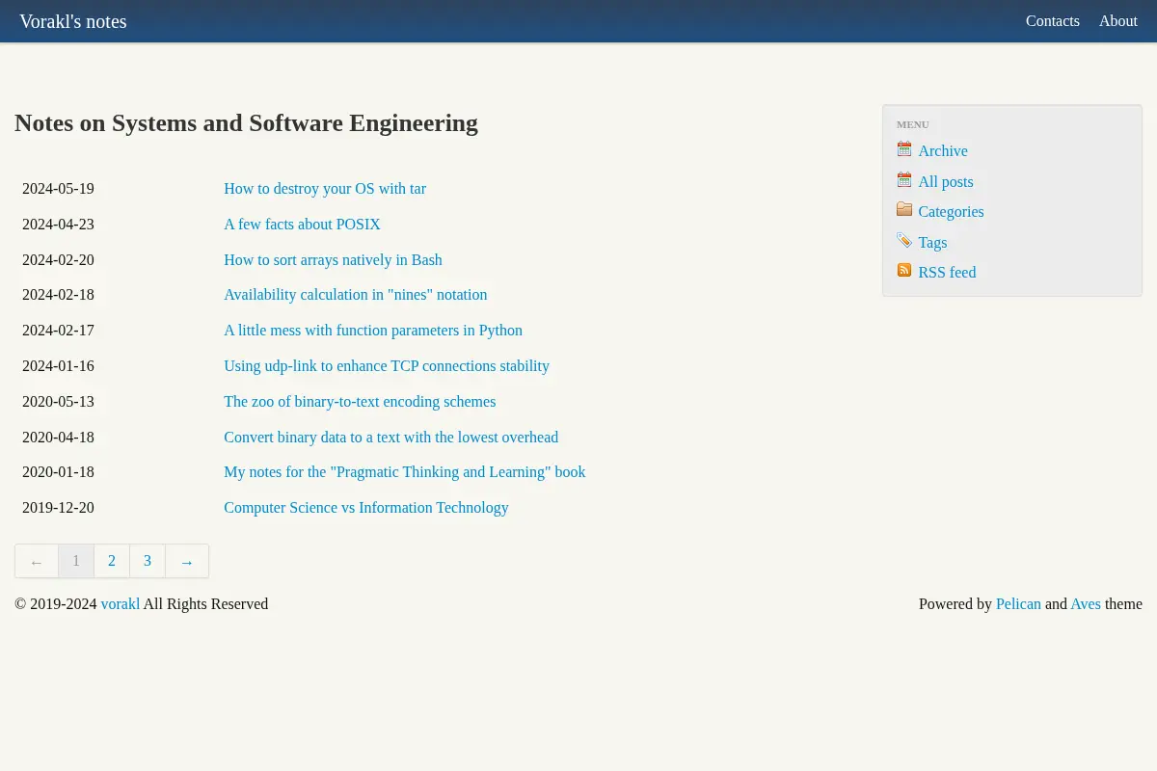This screenshot has width=1157, height=771.
Task: Go to the Contacts page
Action: [1053, 21]
